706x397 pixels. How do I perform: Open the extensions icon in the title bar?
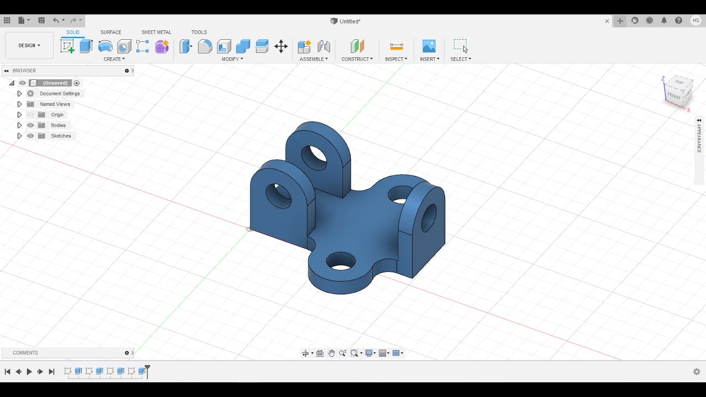[x=635, y=20]
